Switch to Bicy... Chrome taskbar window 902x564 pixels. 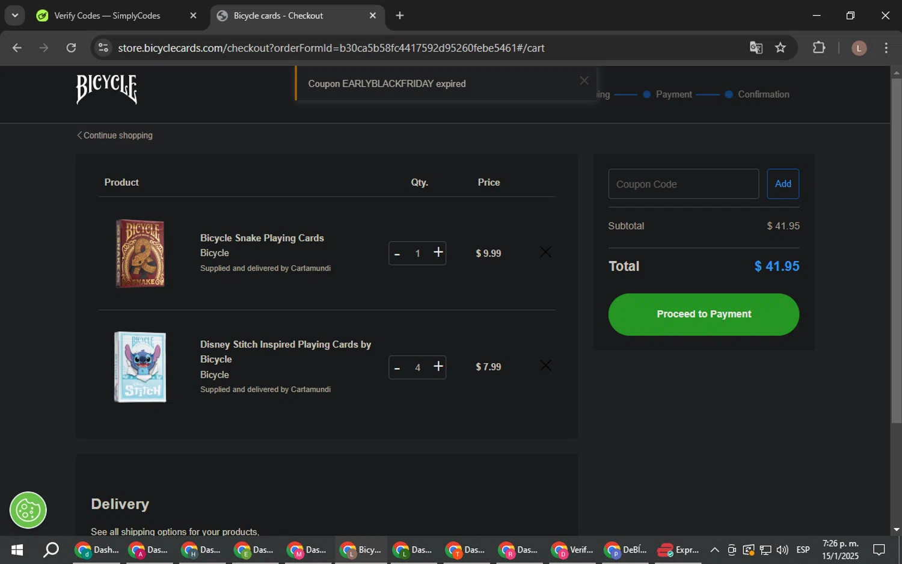point(361,550)
